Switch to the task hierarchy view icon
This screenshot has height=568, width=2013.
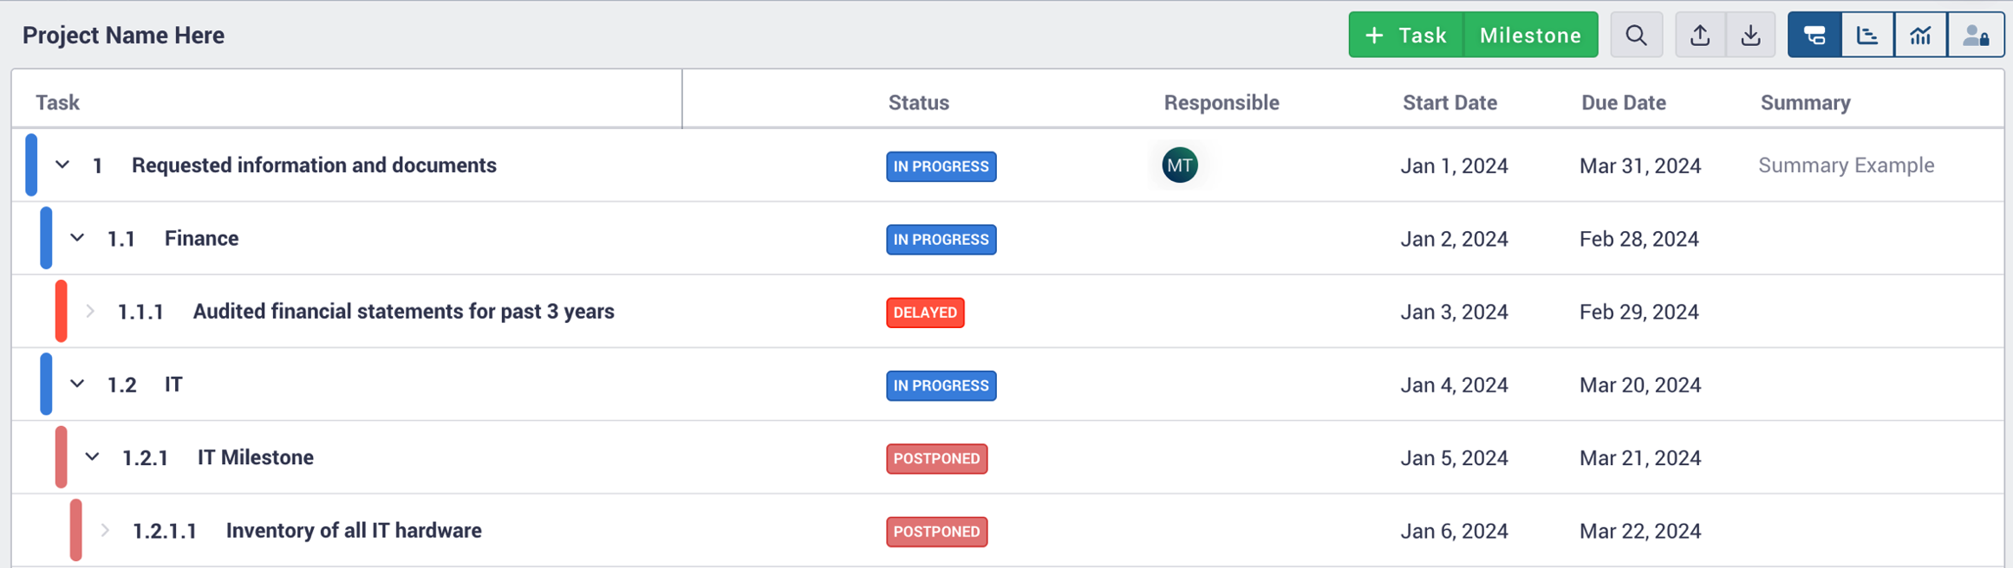click(x=1814, y=35)
